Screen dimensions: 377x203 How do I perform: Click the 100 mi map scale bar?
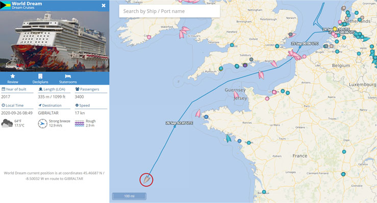tap(129, 196)
